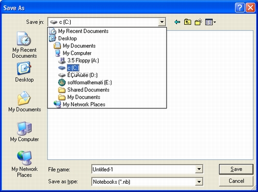Select My Computer in the left places bar
Viewport: 258px width, 192px height.
(24, 132)
